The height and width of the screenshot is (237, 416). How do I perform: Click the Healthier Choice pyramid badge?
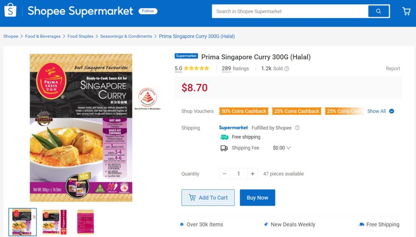coord(147,97)
